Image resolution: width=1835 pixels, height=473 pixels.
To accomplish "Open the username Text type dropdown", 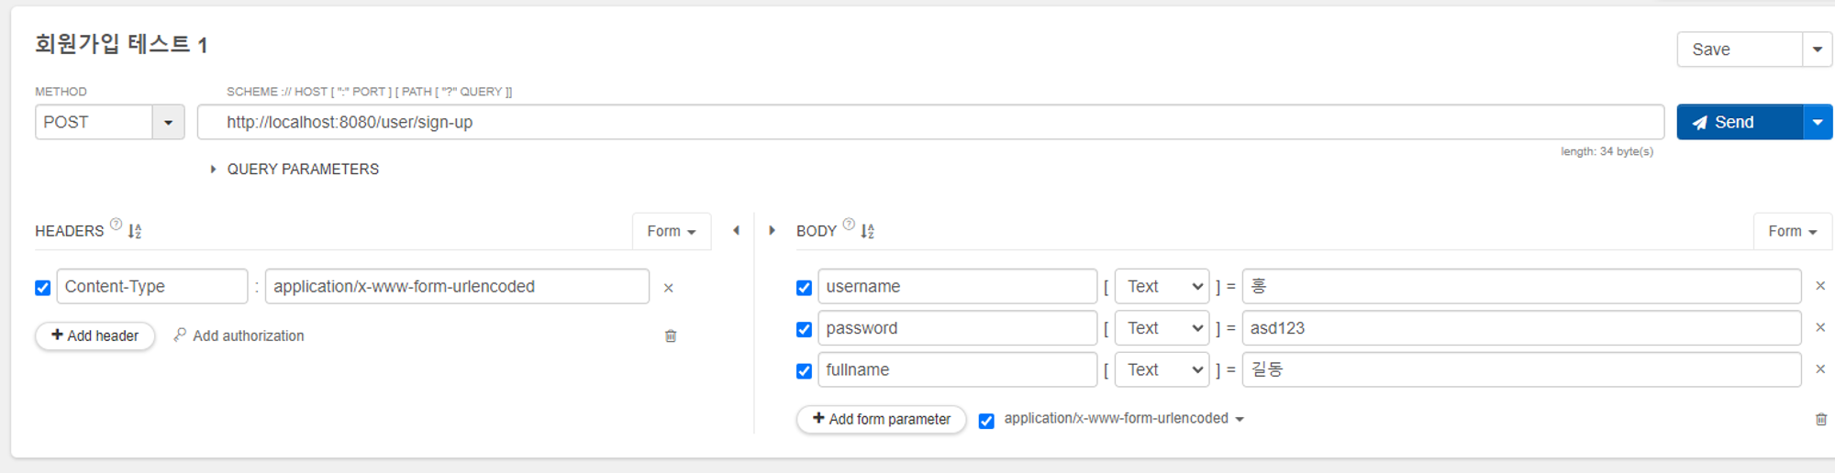I will click(x=1162, y=287).
